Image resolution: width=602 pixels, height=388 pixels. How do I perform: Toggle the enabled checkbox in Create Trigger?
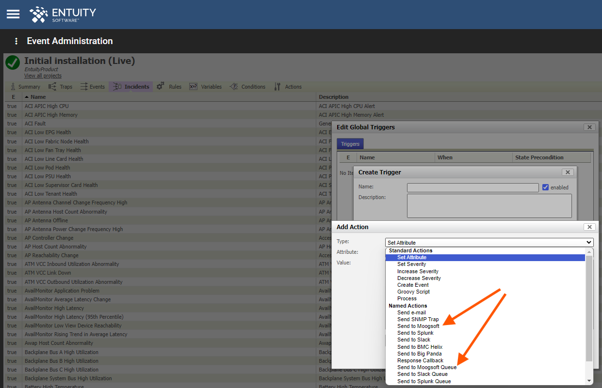pos(546,187)
